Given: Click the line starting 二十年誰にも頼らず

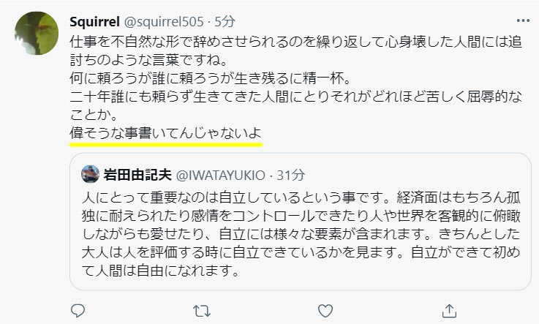Looking at the screenshot, I should tap(296, 97).
